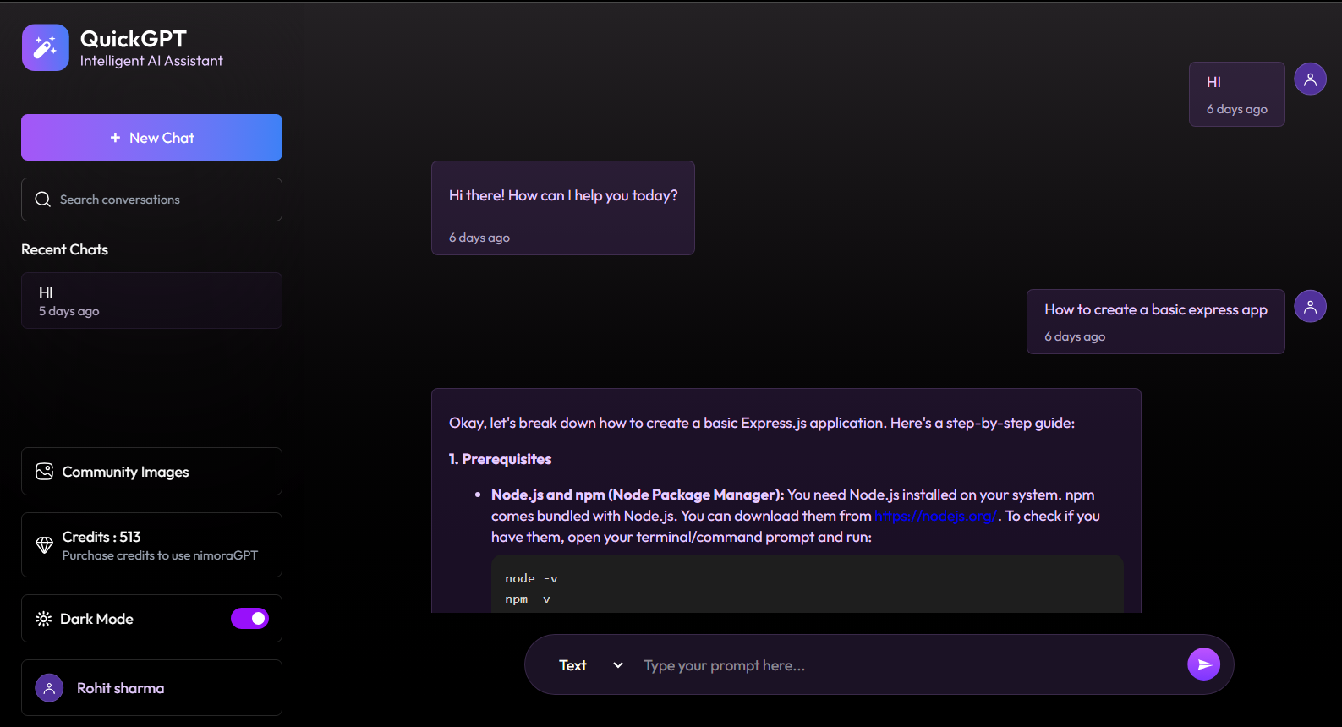
Task: Turn off the Dark Mode toggle
Action: 249,619
